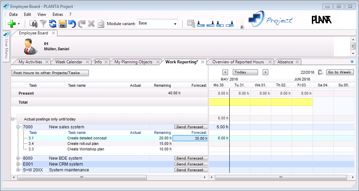Open the View menu
The height and width of the screenshot is (191, 359).
[x=42, y=14]
